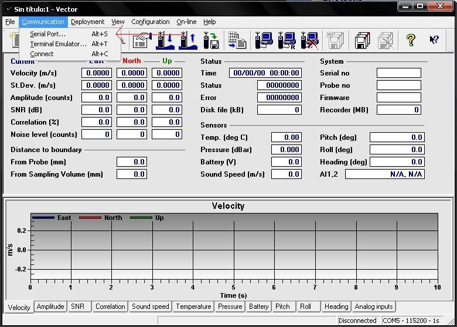Switch to the Heading tab
Screen dimensions: 457x327
click(336, 307)
